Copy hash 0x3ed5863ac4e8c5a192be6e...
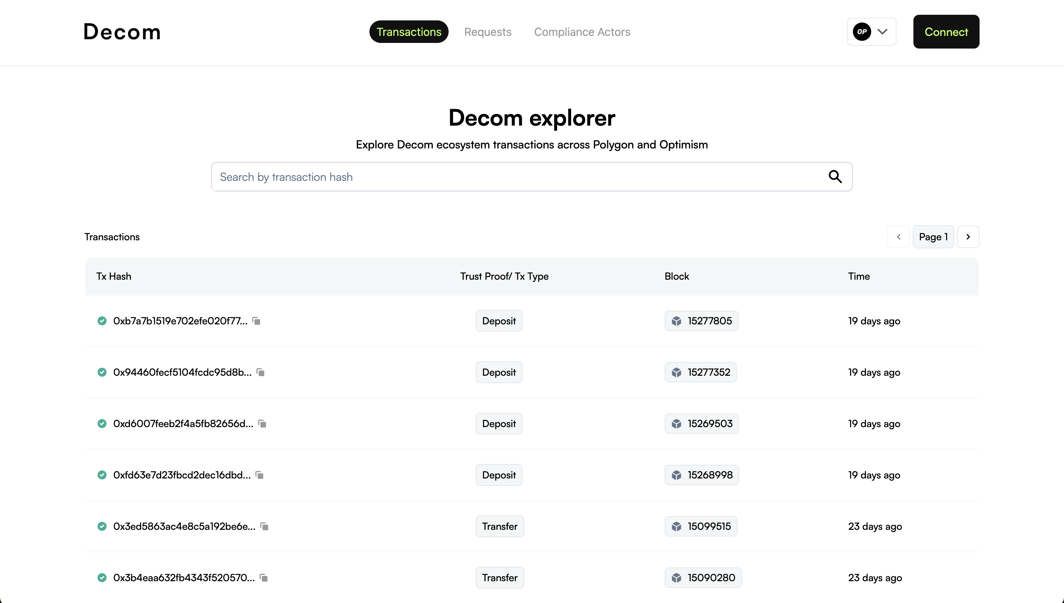The image size is (1064, 603). pos(264,526)
